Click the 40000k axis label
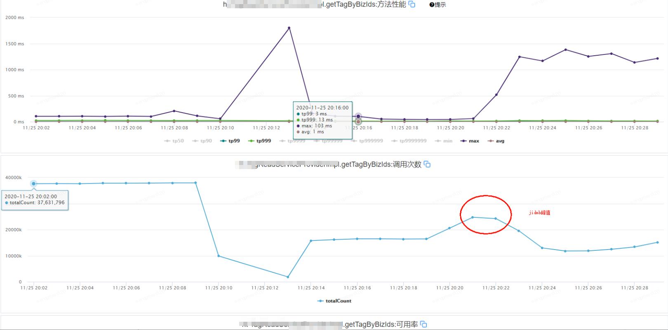 (x=14, y=178)
